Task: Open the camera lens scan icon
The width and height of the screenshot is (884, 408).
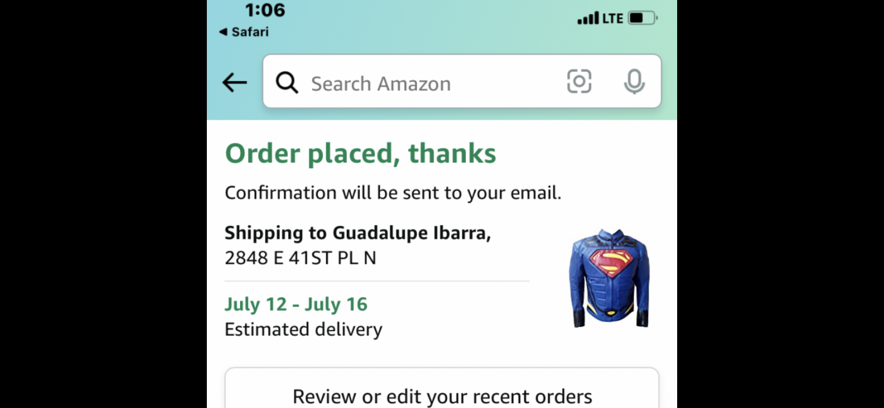Action: click(x=579, y=82)
